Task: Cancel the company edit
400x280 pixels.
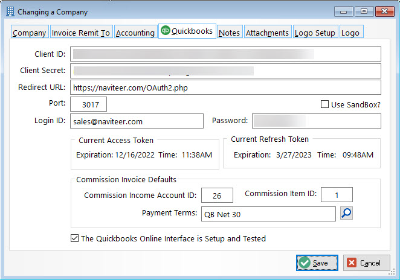Action: (x=366, y=262)
